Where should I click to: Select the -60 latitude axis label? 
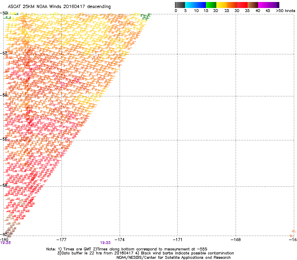click(4, 235)
